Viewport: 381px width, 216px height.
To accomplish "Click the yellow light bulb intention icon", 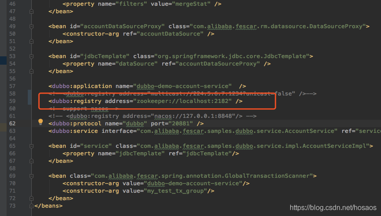I will (41, 122).
